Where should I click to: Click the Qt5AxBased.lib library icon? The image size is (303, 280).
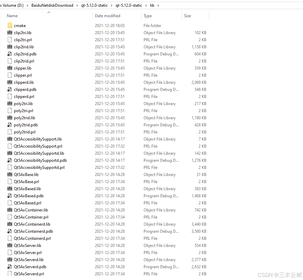(x=10, y=188)
